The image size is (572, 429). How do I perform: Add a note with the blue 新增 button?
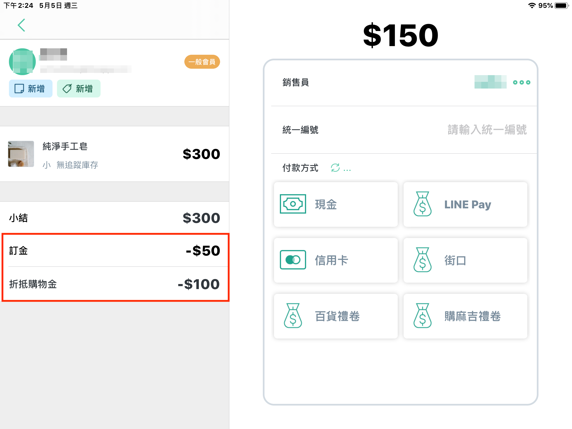(31, 89)
